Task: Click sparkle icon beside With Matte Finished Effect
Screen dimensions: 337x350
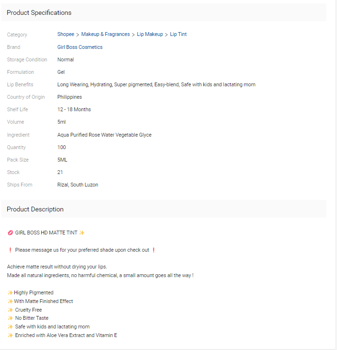Action: [x=10, y=302]
